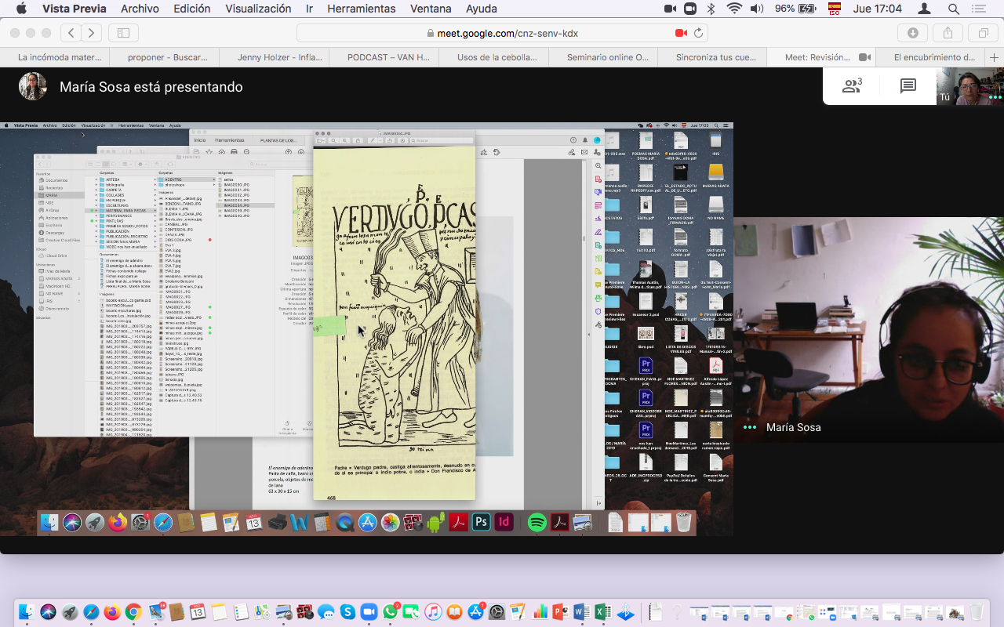Image resolution: width=1004 pixels, height=627 pixels.
Task: Open Google Chrome from the Dock
Action: [133, 611]
